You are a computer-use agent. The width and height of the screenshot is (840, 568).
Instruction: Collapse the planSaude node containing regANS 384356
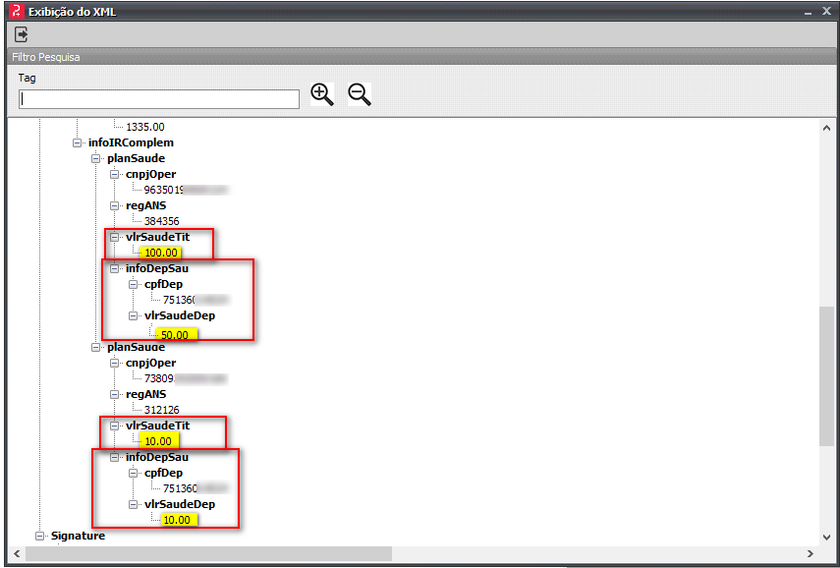click(x=96, y=159)
